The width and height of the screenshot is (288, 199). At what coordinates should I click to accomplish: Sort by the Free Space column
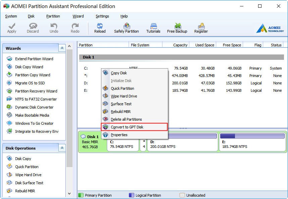230,45
